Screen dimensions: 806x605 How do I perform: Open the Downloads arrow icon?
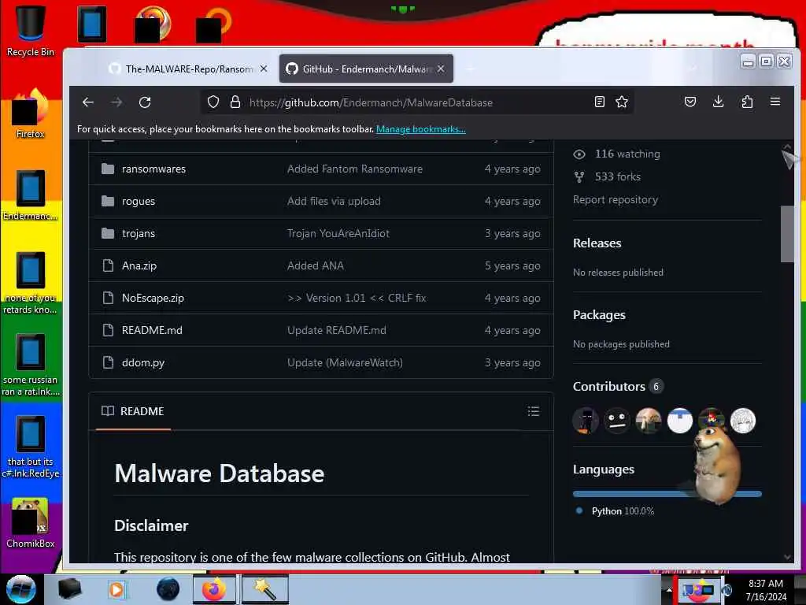click(718, 102)
